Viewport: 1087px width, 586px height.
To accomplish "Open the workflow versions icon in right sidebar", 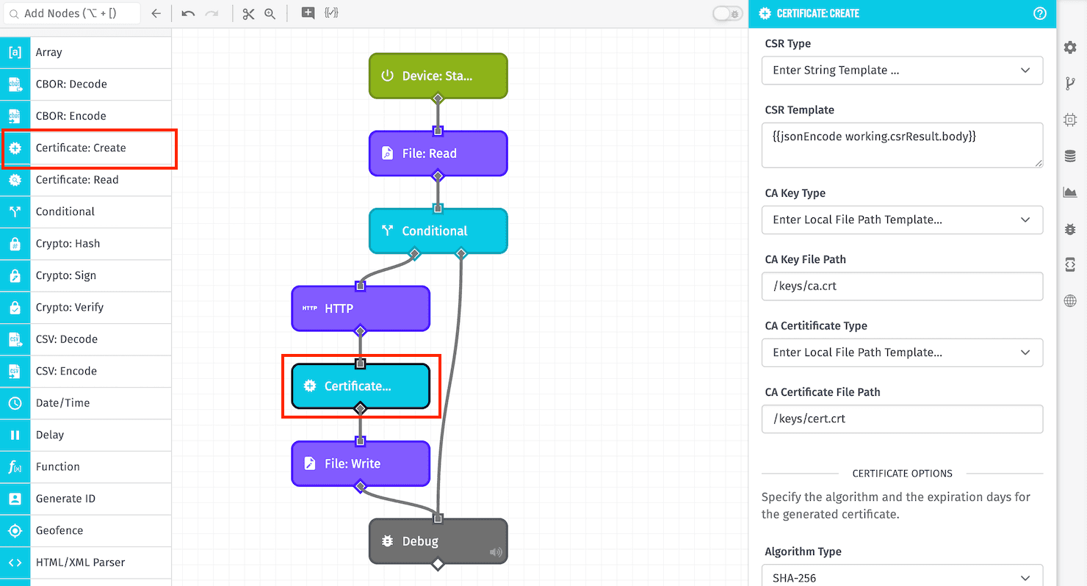I will [x=1070, y=83].
